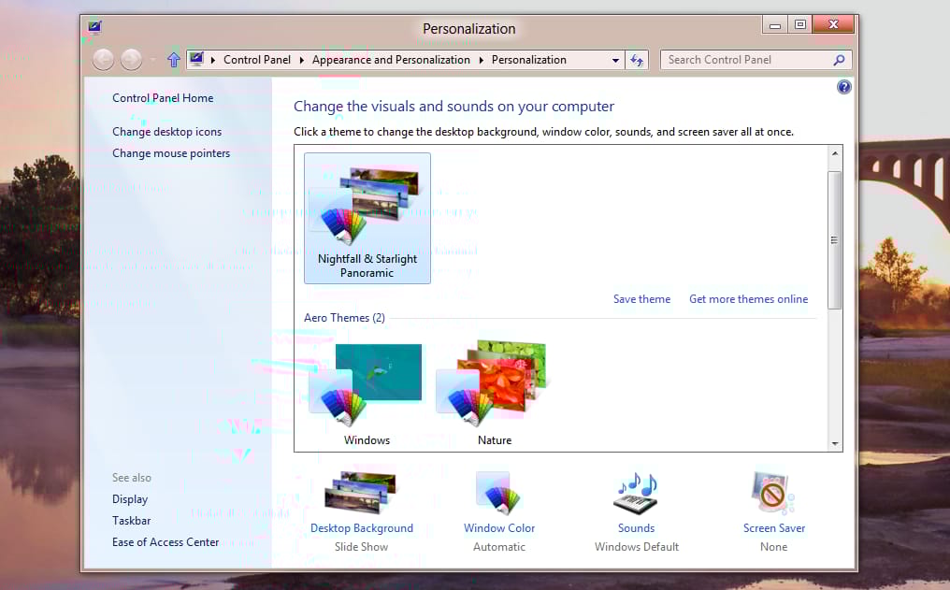950x590 pixels.
Task: Click the refresh button beside address bar
Action: (x=637, y=59)
